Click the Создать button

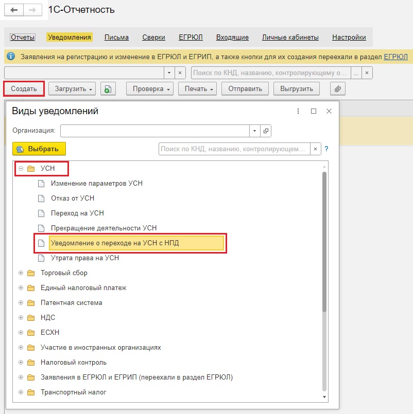click(24, 88)
